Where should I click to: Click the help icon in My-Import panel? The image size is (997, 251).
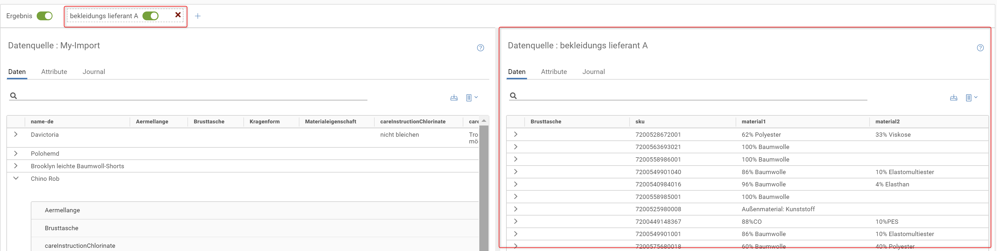[480, 48]
